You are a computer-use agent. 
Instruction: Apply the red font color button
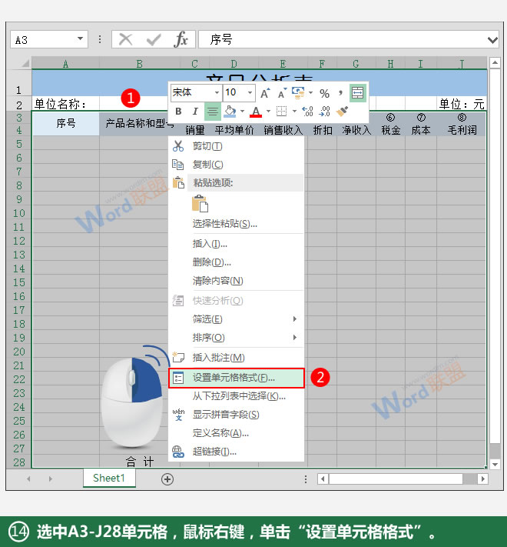pos(256,112)
